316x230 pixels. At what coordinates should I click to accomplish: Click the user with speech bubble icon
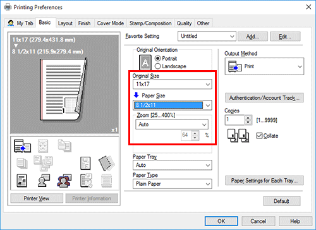(x=44, y=181)
